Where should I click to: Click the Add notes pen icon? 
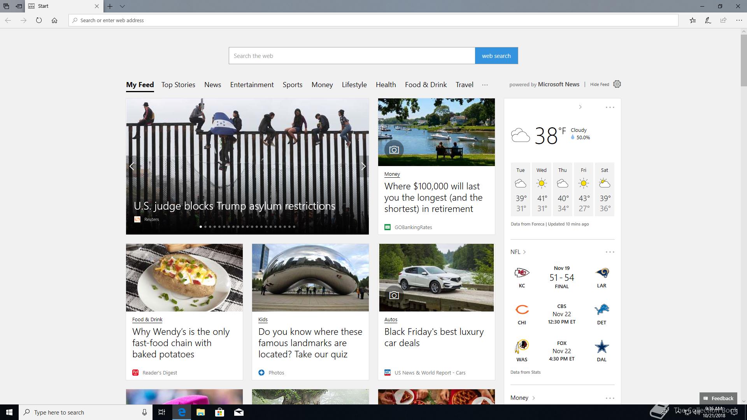708,20
